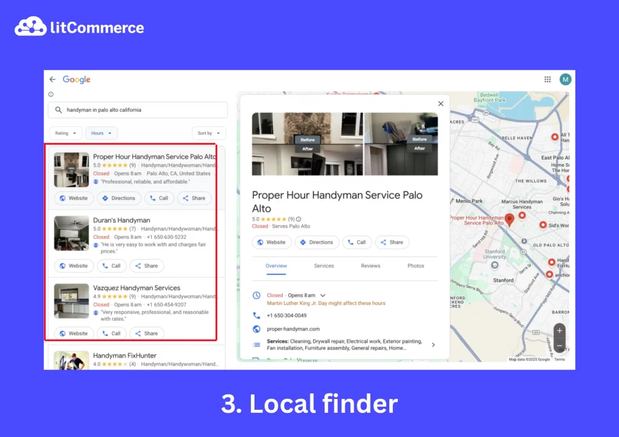
Task: Switch to the Photos tab
Action: click(x=416, y=266)
